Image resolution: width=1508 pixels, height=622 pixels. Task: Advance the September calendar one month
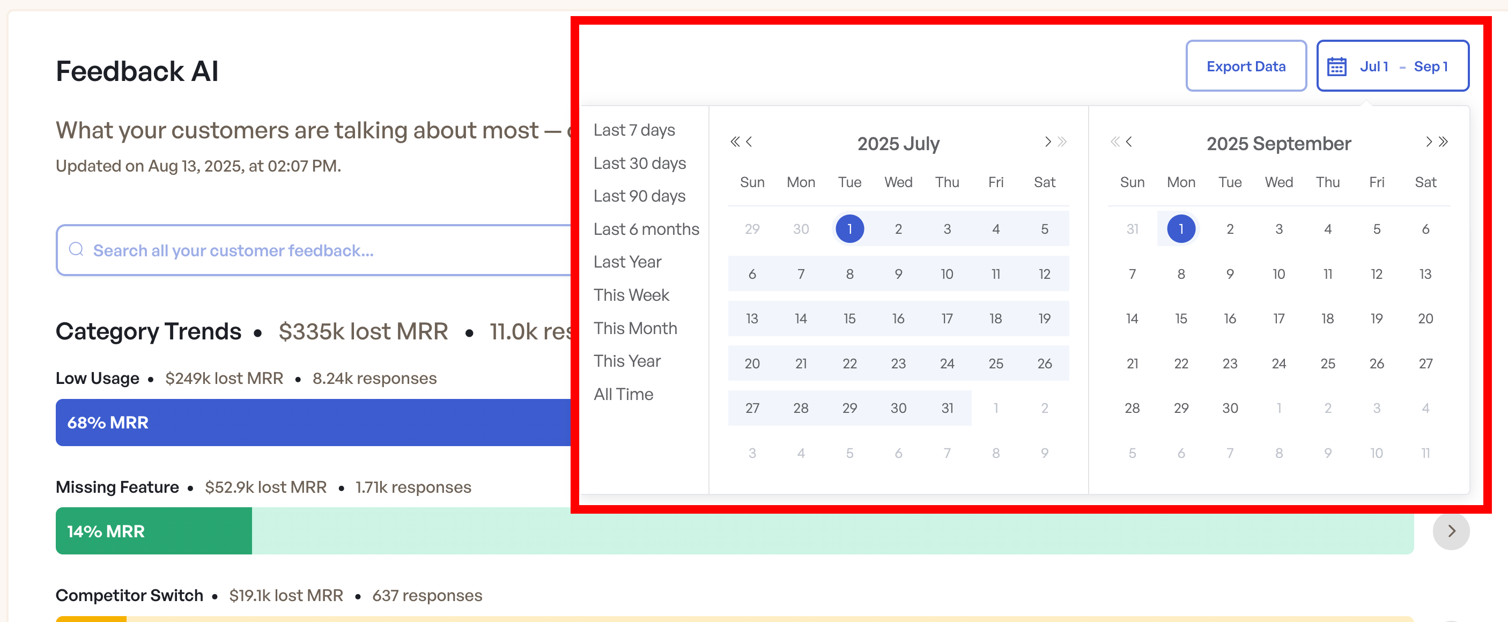tap(1429, 141)
